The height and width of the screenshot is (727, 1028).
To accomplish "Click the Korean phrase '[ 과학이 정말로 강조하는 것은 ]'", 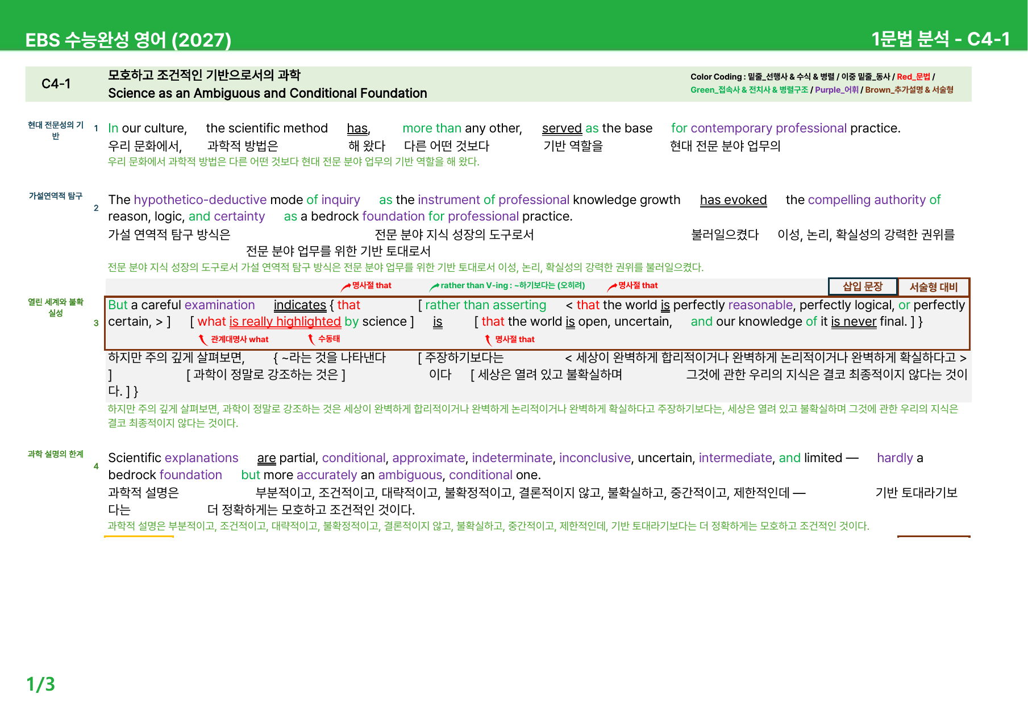I will (266, 375).
